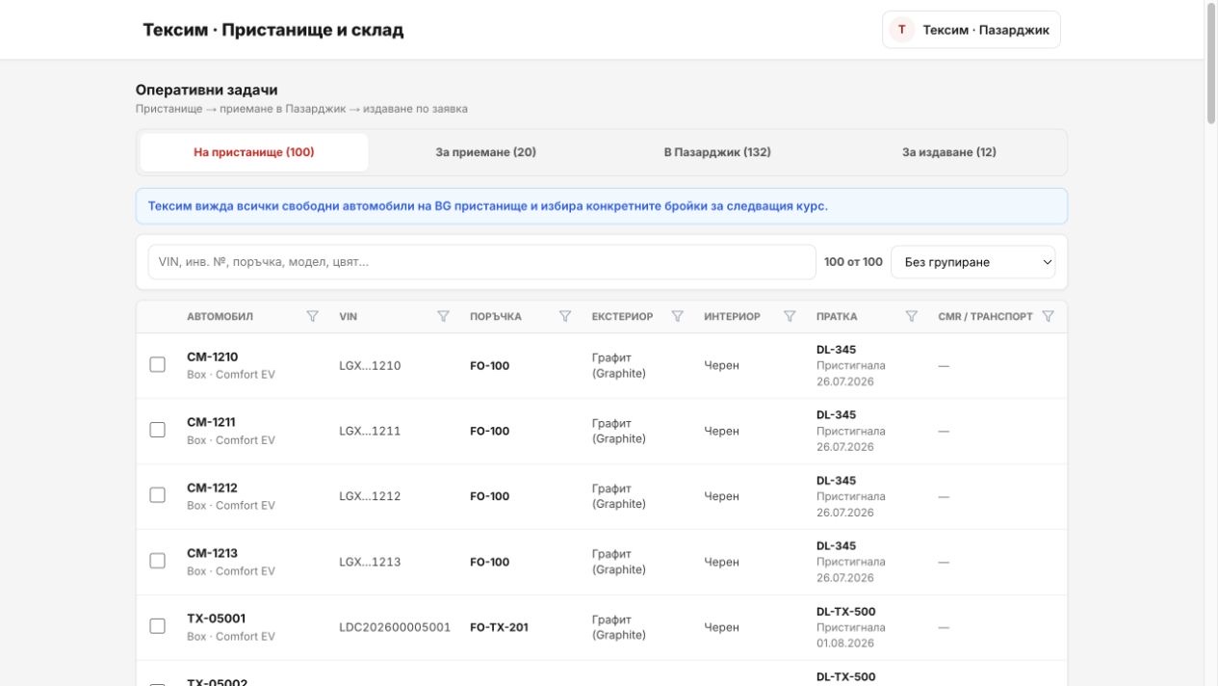This screenshot has height=686, width=1218.
Task: Click Екстериор column header label
Action: click(622, 317)
